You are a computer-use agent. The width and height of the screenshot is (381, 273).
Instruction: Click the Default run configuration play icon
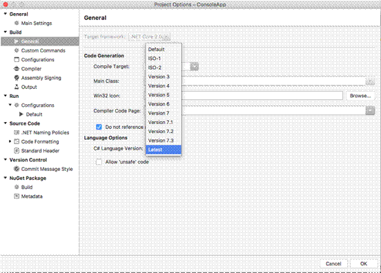[21, 114]
